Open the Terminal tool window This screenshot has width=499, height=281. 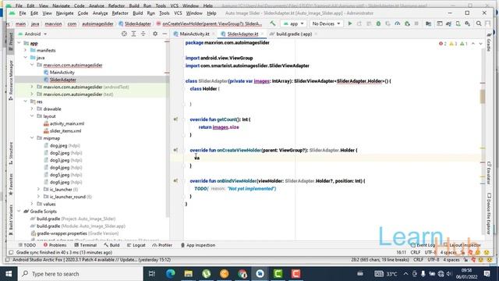85,245
